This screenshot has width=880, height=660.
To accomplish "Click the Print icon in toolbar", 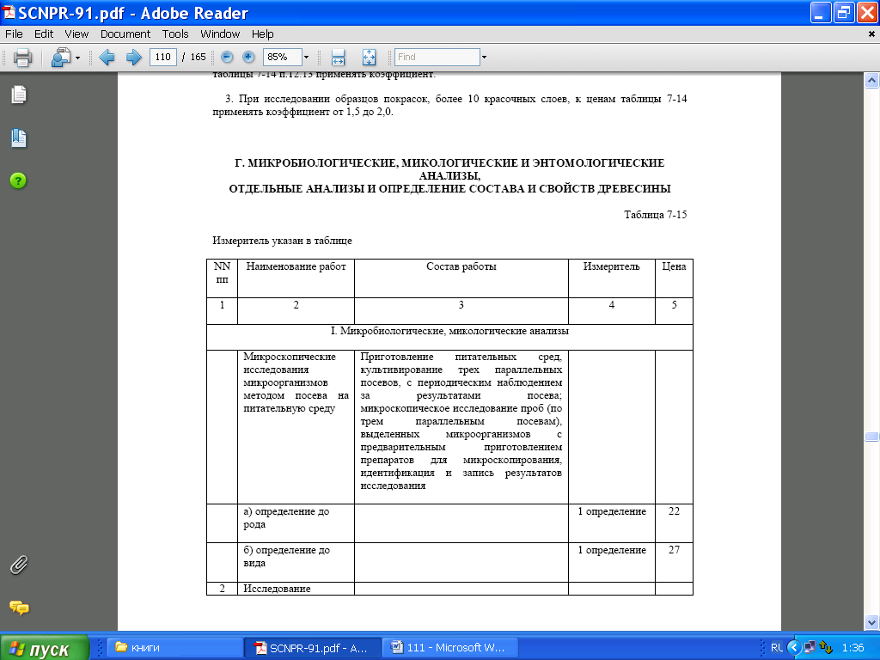I will point(22,58).
